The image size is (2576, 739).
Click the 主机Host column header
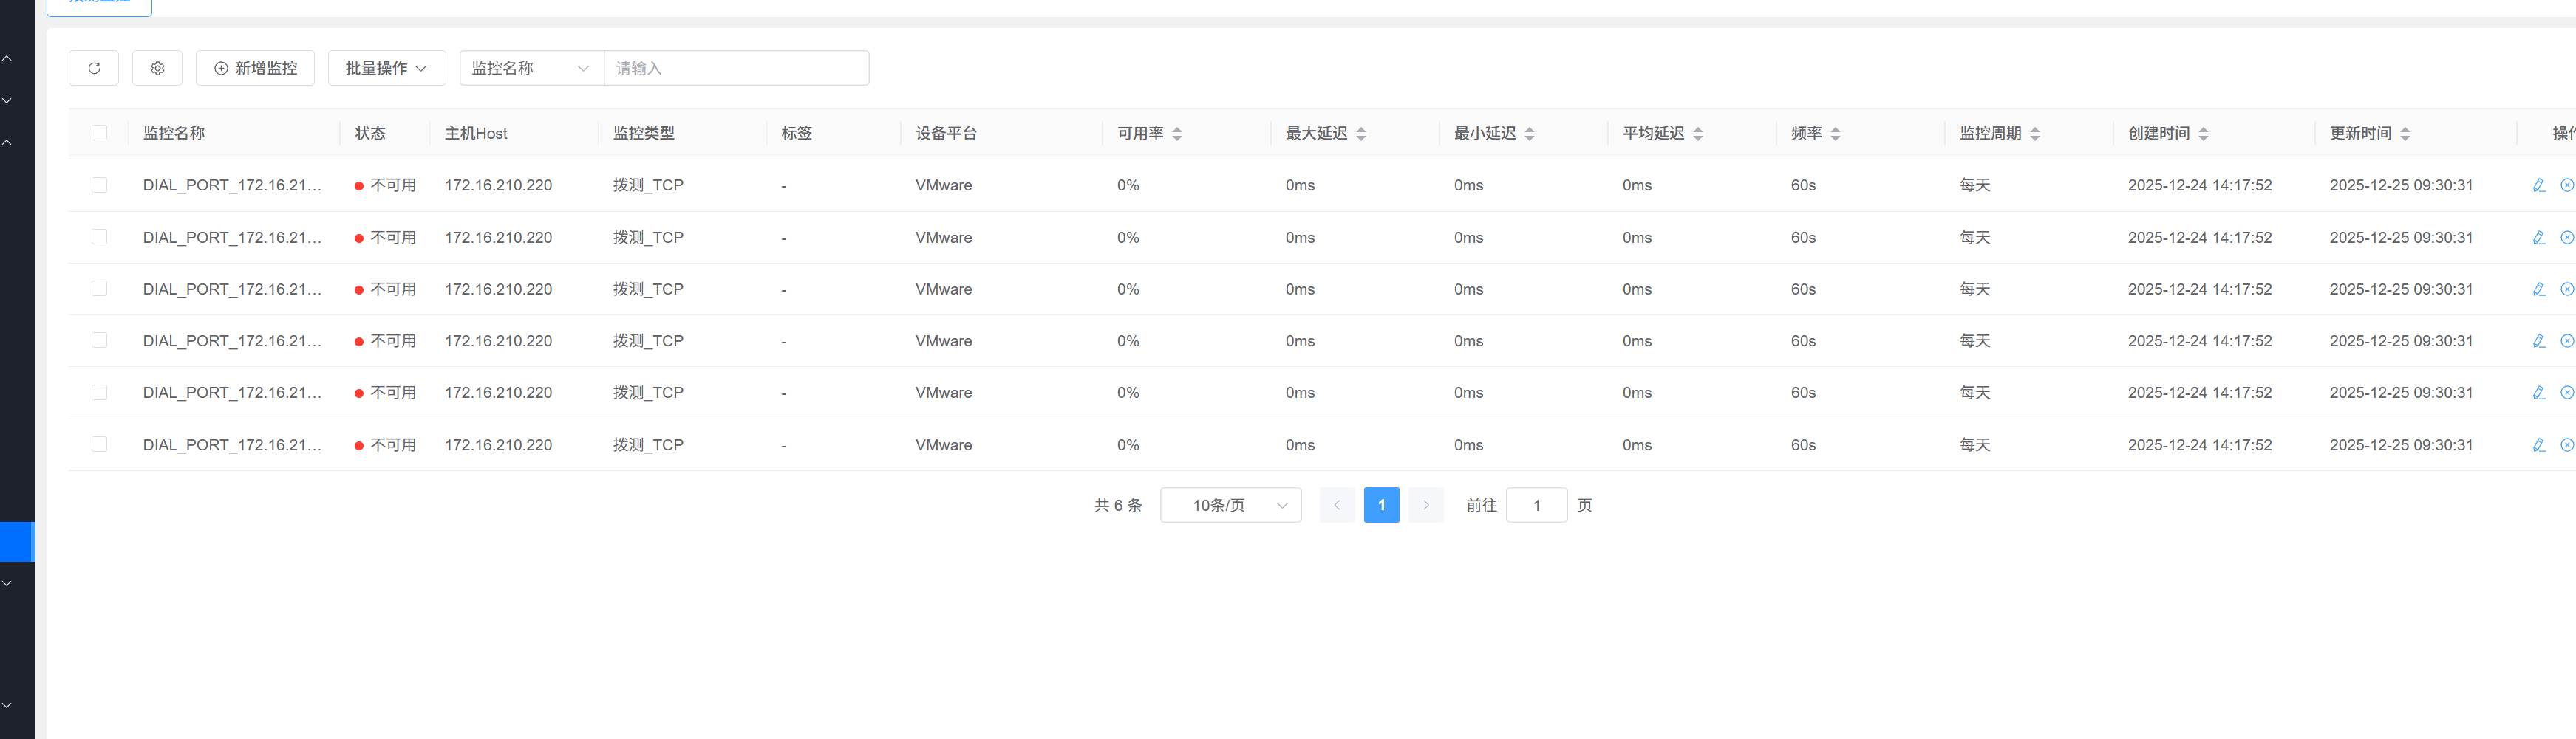(476, 133)
